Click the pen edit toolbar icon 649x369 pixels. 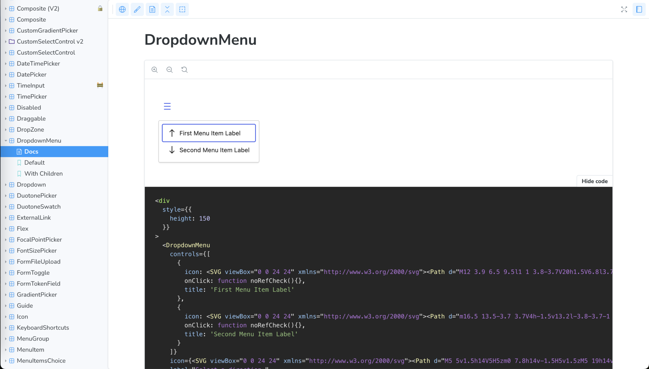click(137, 10)
